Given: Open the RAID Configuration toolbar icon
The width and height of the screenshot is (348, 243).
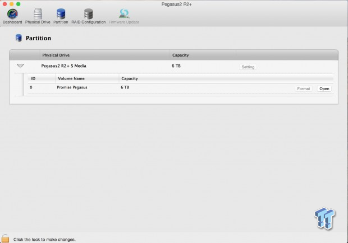Looking at the screenshot, I should pyautogui.click(x=88, y=14).
